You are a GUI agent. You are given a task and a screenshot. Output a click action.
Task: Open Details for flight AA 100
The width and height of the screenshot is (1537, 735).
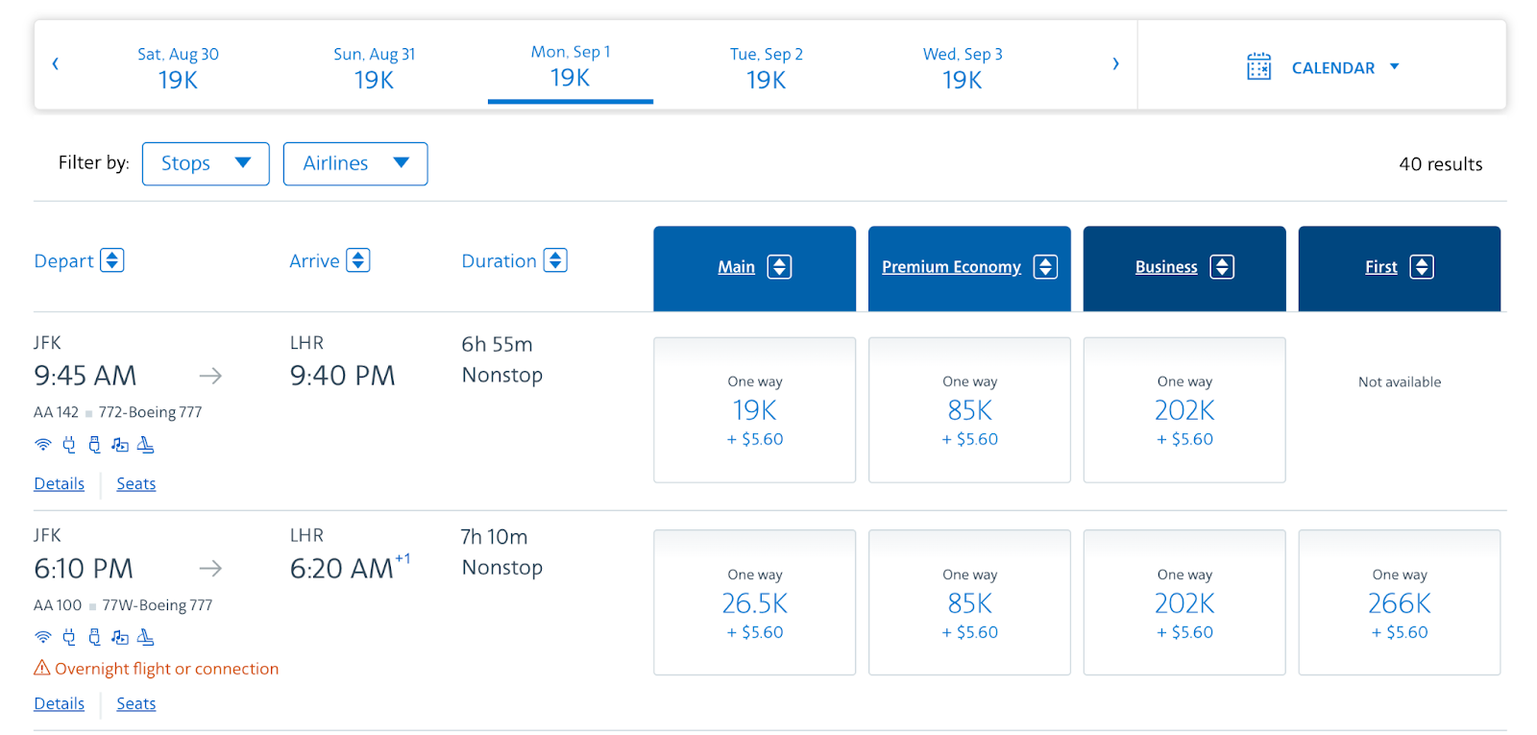[60, 704]
